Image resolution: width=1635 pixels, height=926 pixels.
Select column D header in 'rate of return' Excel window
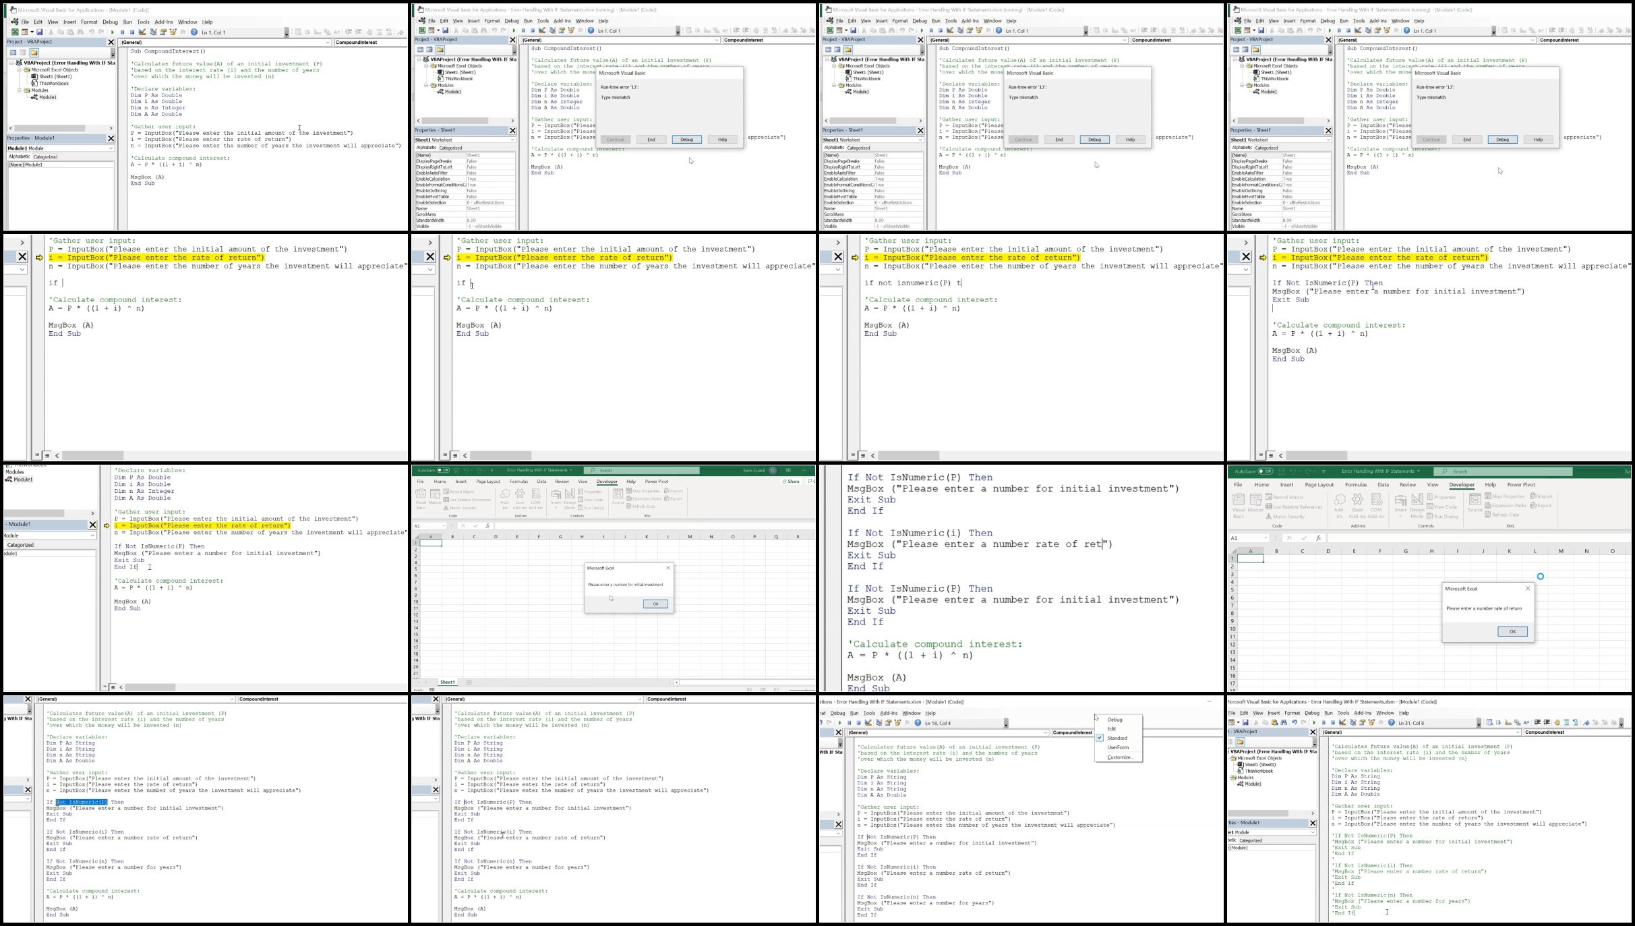[x=1328, y=551]
